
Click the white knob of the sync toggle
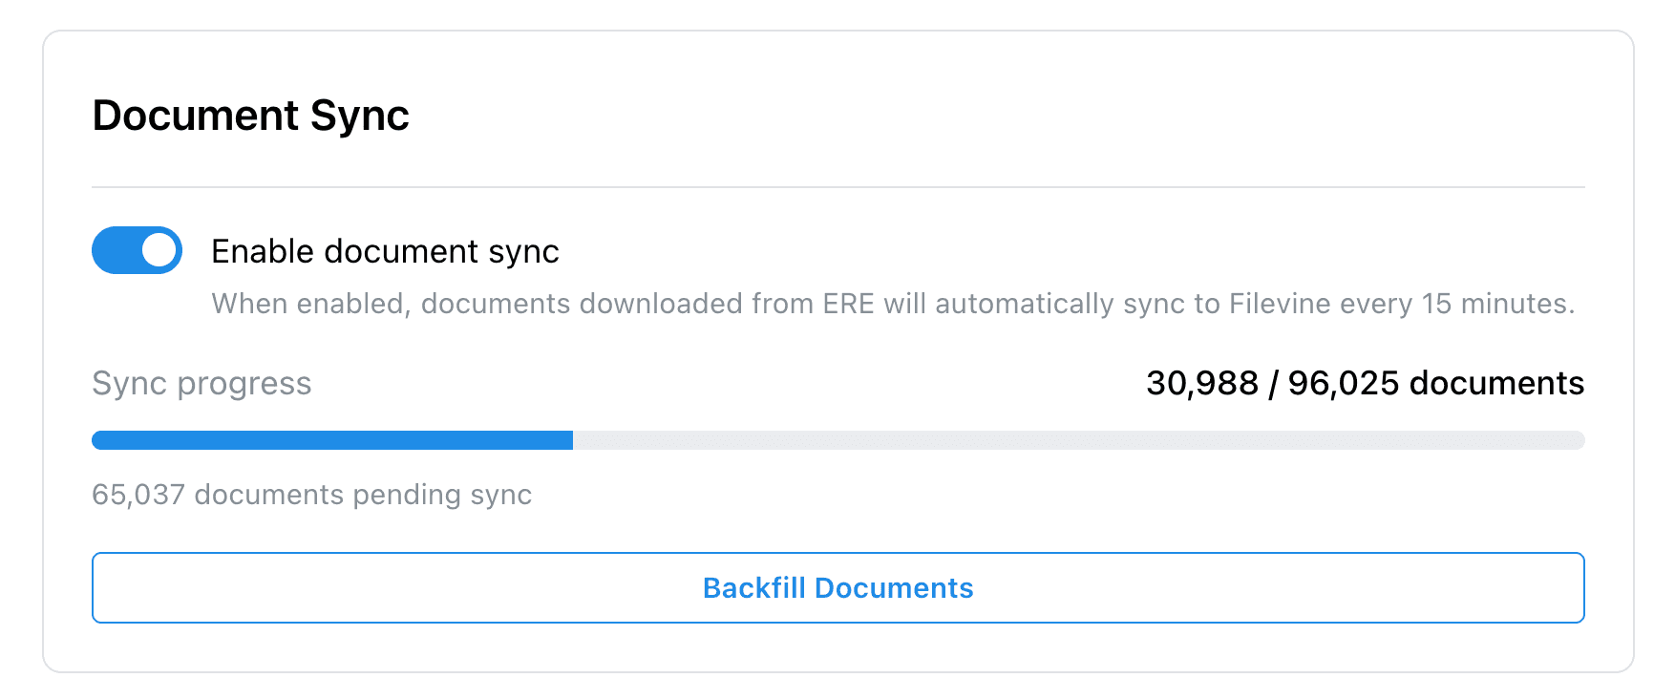[x=159, y=250]
